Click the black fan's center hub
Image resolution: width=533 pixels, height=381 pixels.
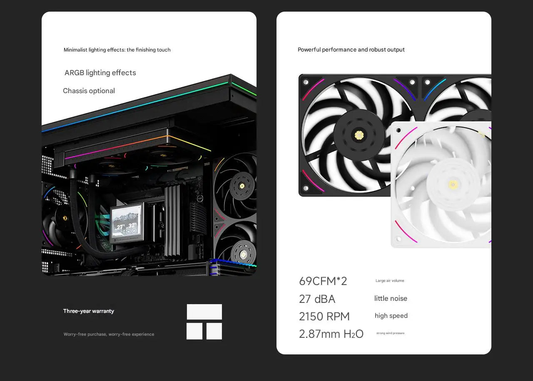pos(359,134)
